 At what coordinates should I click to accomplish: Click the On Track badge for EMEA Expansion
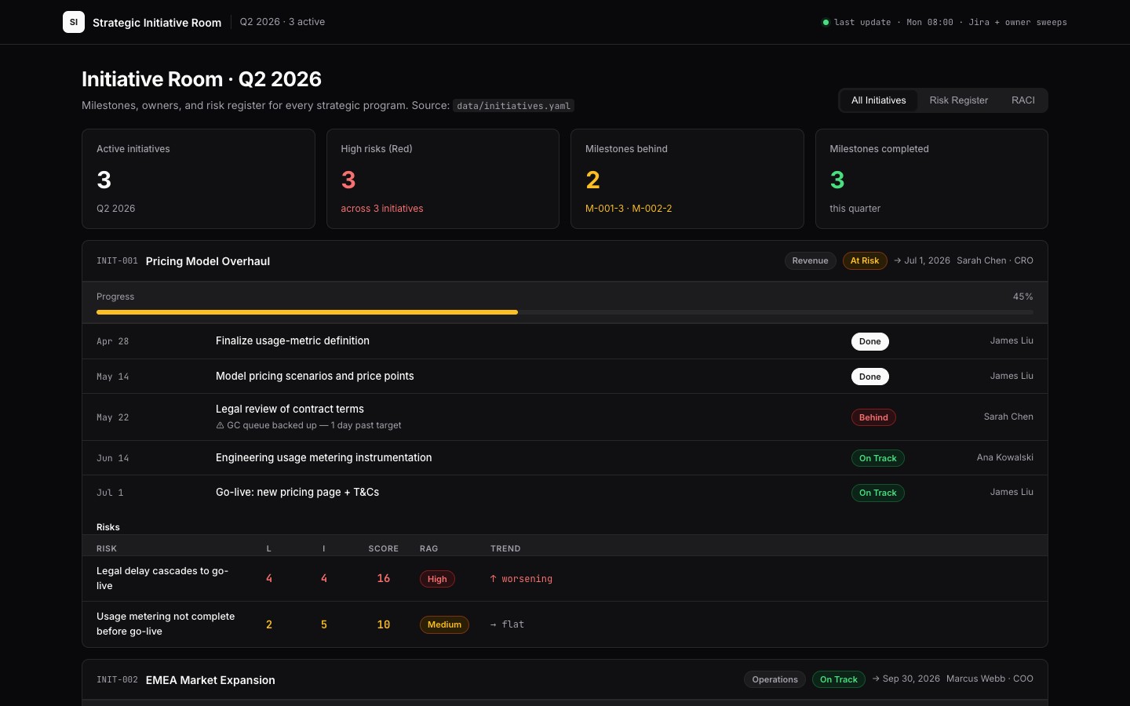[x=839, y=679]
